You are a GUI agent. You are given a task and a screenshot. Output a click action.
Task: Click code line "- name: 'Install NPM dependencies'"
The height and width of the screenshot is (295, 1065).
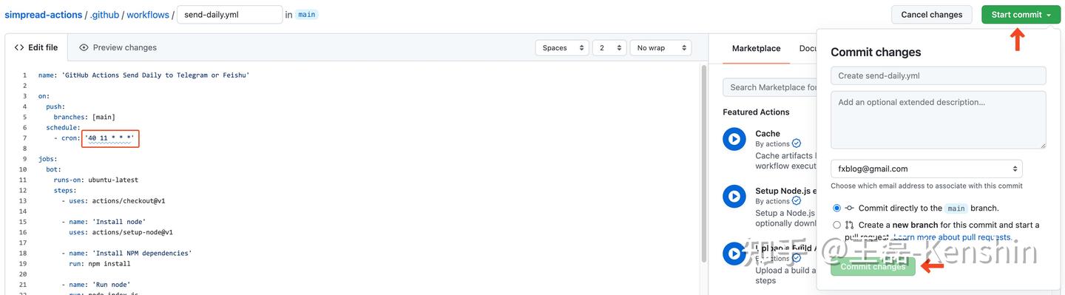126,254
